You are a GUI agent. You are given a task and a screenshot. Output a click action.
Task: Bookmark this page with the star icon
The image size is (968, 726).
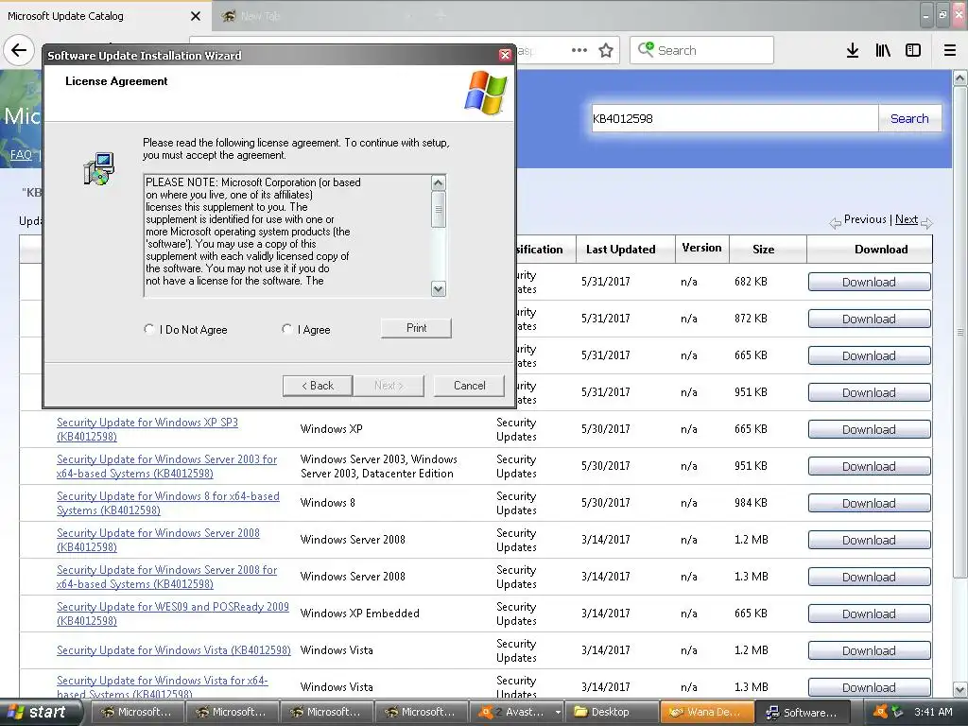click(606, 50)
